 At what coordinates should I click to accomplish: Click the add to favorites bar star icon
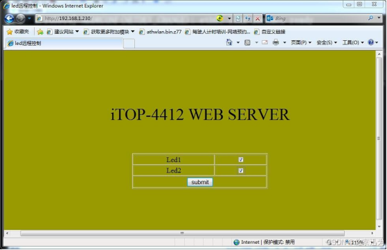40,32
